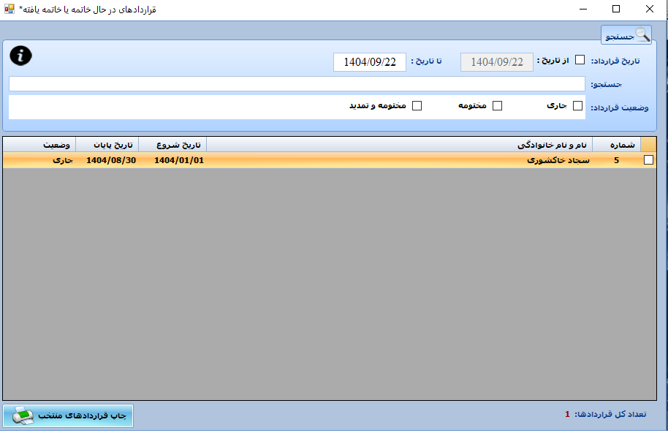
Task: Click the 'تا تاریخ' to-date field
Action: [x=369, y=62]
